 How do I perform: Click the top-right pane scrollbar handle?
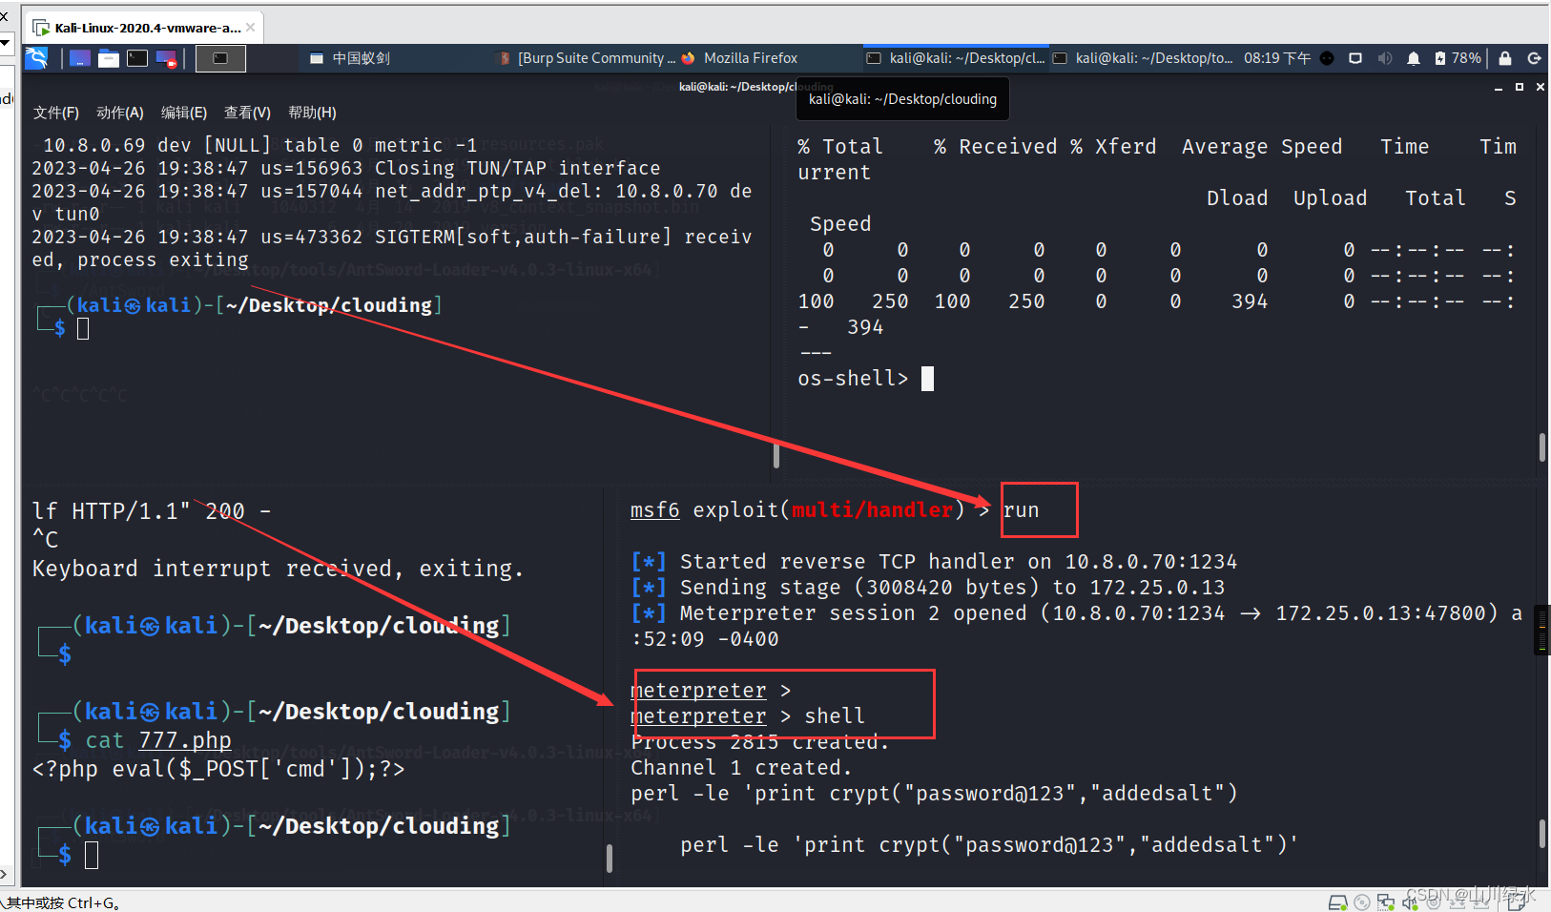[1541, 447]
